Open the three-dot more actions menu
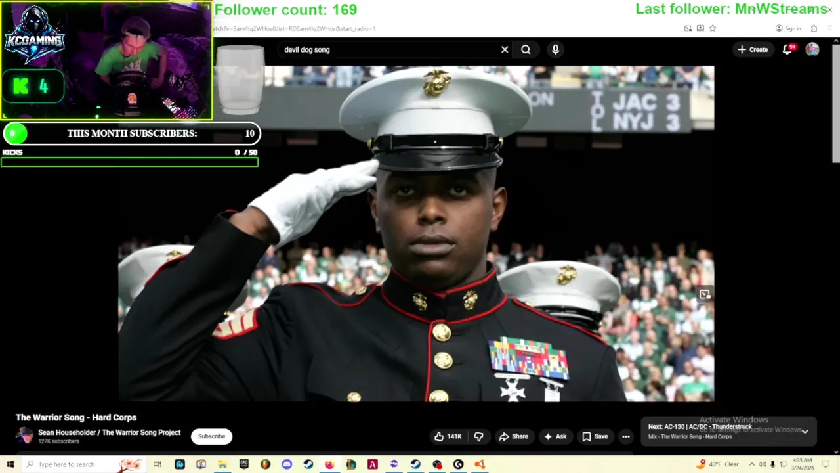840x473 pixels. pos(626,436)
